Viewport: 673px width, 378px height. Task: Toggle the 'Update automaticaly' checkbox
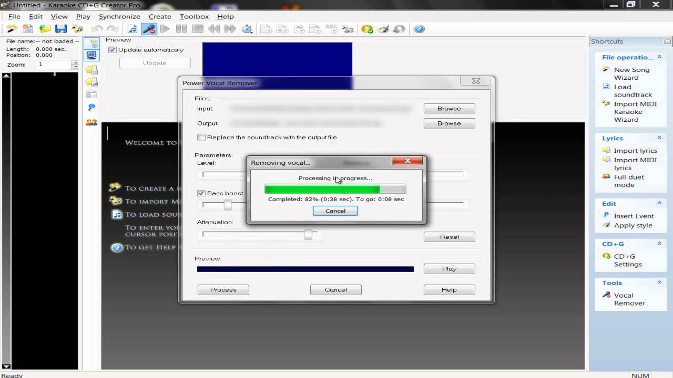point(112,50)
